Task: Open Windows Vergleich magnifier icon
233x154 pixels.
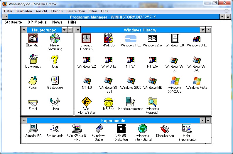Action: click(x=153, y=102)
